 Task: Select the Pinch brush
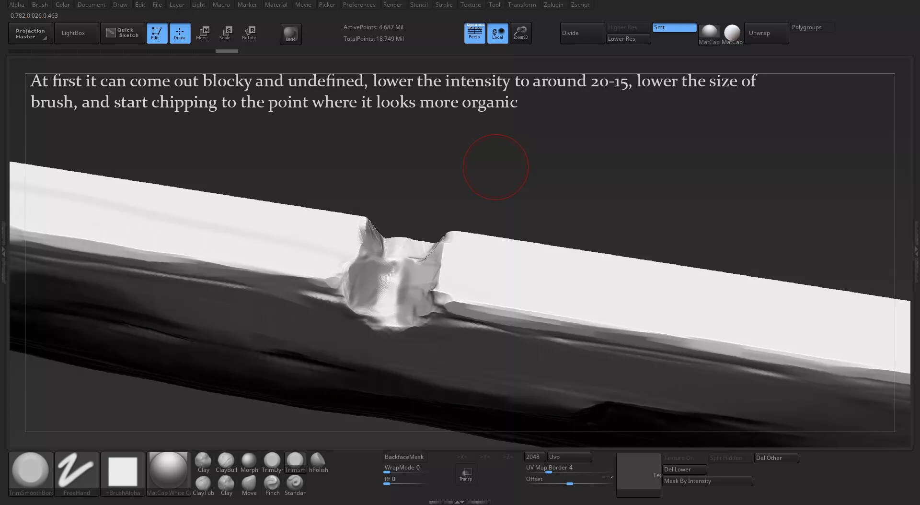(x=272, y=485)
